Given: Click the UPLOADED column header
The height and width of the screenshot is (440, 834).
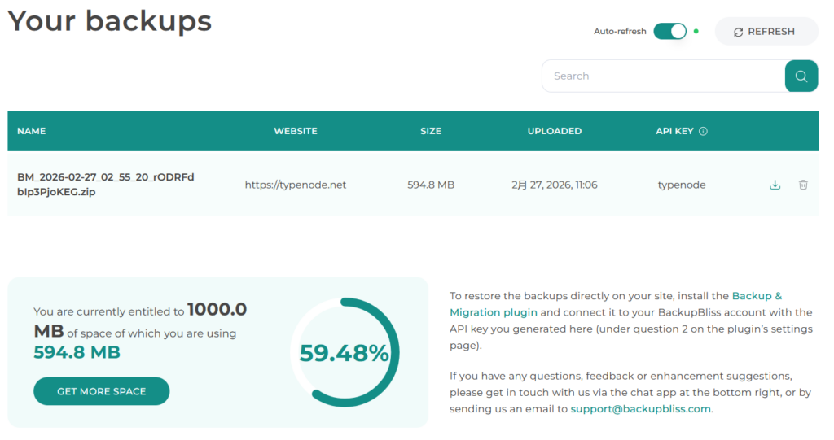Looking at the screenshot, I should [x=555, y=131].
